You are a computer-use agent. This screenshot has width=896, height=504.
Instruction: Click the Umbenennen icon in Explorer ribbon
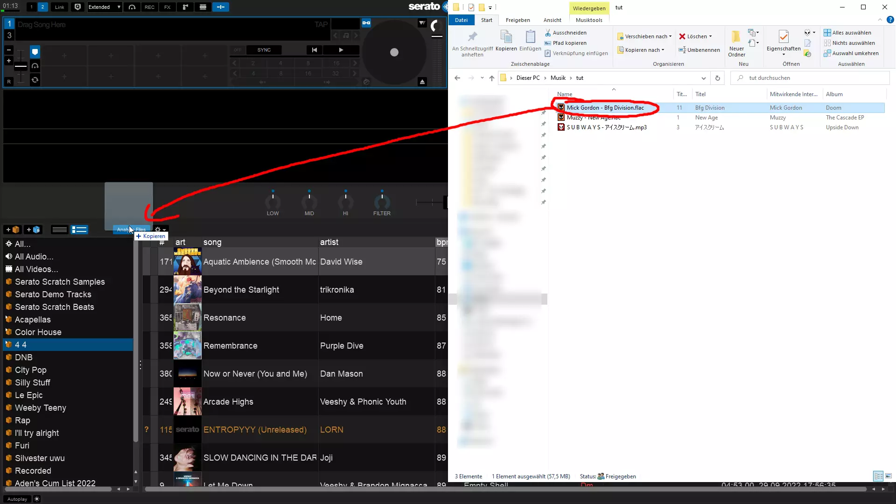point(682,50)
